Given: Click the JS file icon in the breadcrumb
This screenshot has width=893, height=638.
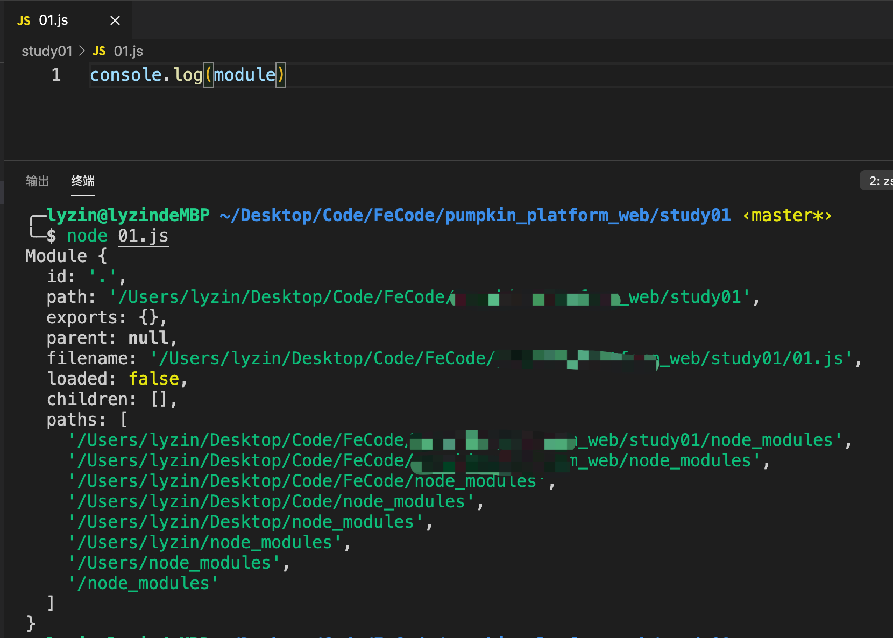Looking at the screenshot, I should point(99,51).
